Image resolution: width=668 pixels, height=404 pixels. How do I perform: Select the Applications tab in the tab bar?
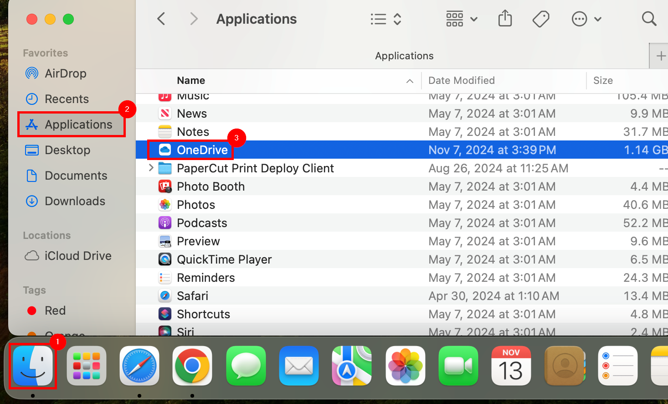[404, 56]
